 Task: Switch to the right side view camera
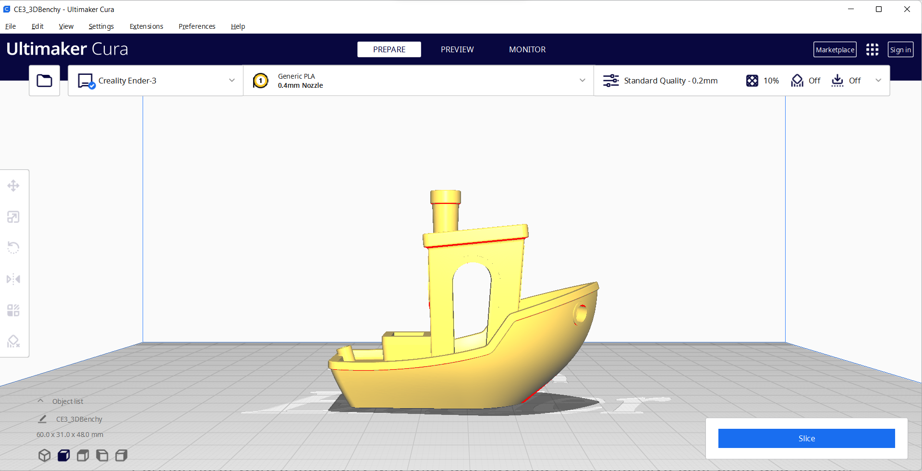121,455
